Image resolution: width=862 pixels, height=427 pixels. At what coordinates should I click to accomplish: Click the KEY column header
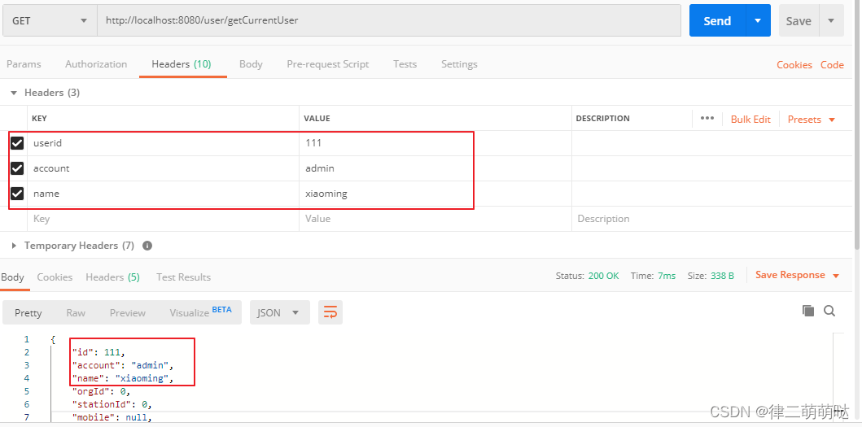click(x=39, y=119)
